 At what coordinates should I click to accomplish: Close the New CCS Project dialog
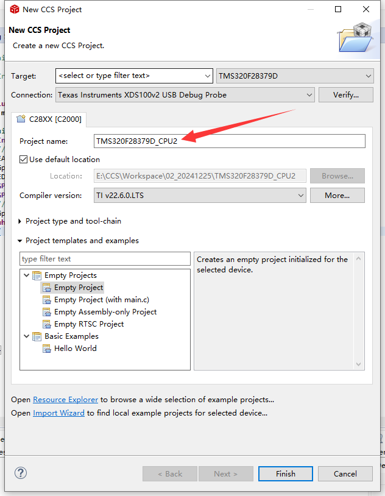point(366,9)
